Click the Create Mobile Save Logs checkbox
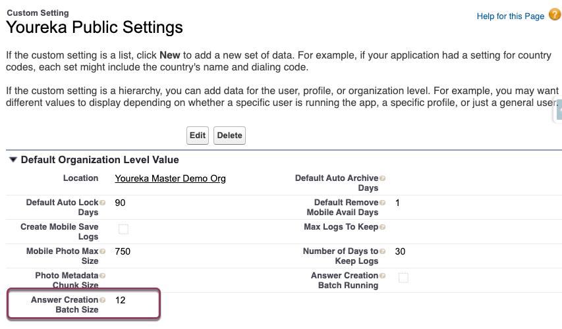This screenshot has width=562, height=329. click(x=123, y=229)
